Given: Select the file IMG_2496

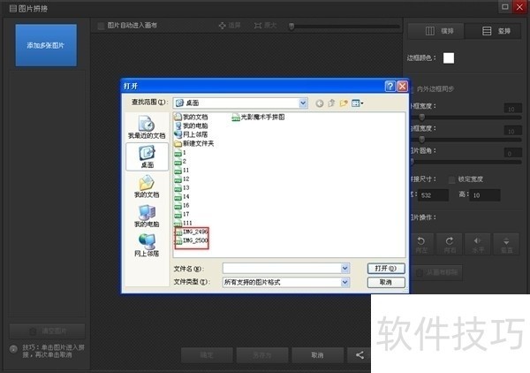Looking at the screenshot, I should 192,232.
